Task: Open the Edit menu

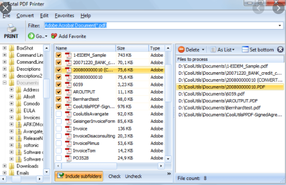Action: (x=44, y=16)
